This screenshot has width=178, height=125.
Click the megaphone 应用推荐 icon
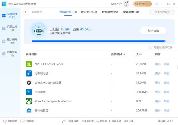63,121
